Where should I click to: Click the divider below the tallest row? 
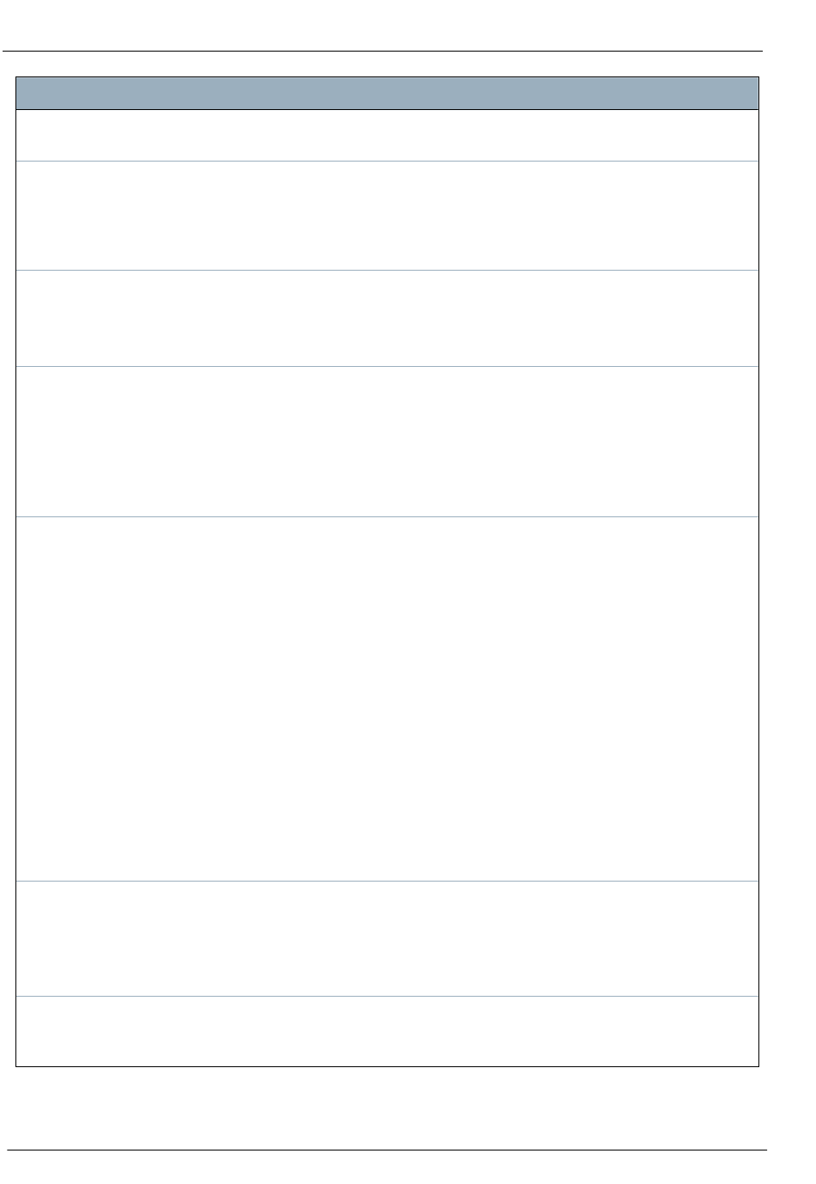387,881
